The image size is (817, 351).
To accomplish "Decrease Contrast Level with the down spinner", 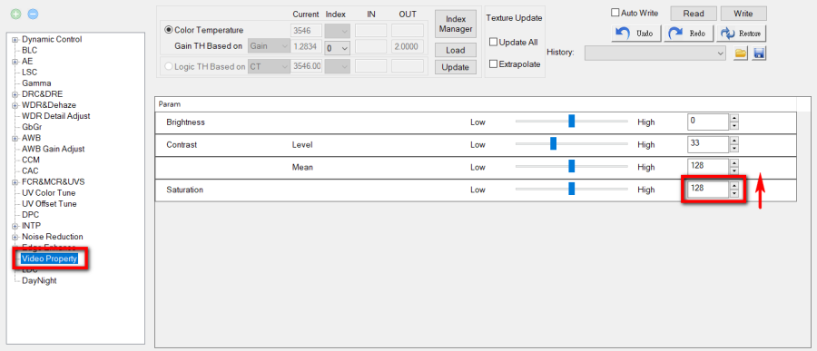I will tap(734, 149).
